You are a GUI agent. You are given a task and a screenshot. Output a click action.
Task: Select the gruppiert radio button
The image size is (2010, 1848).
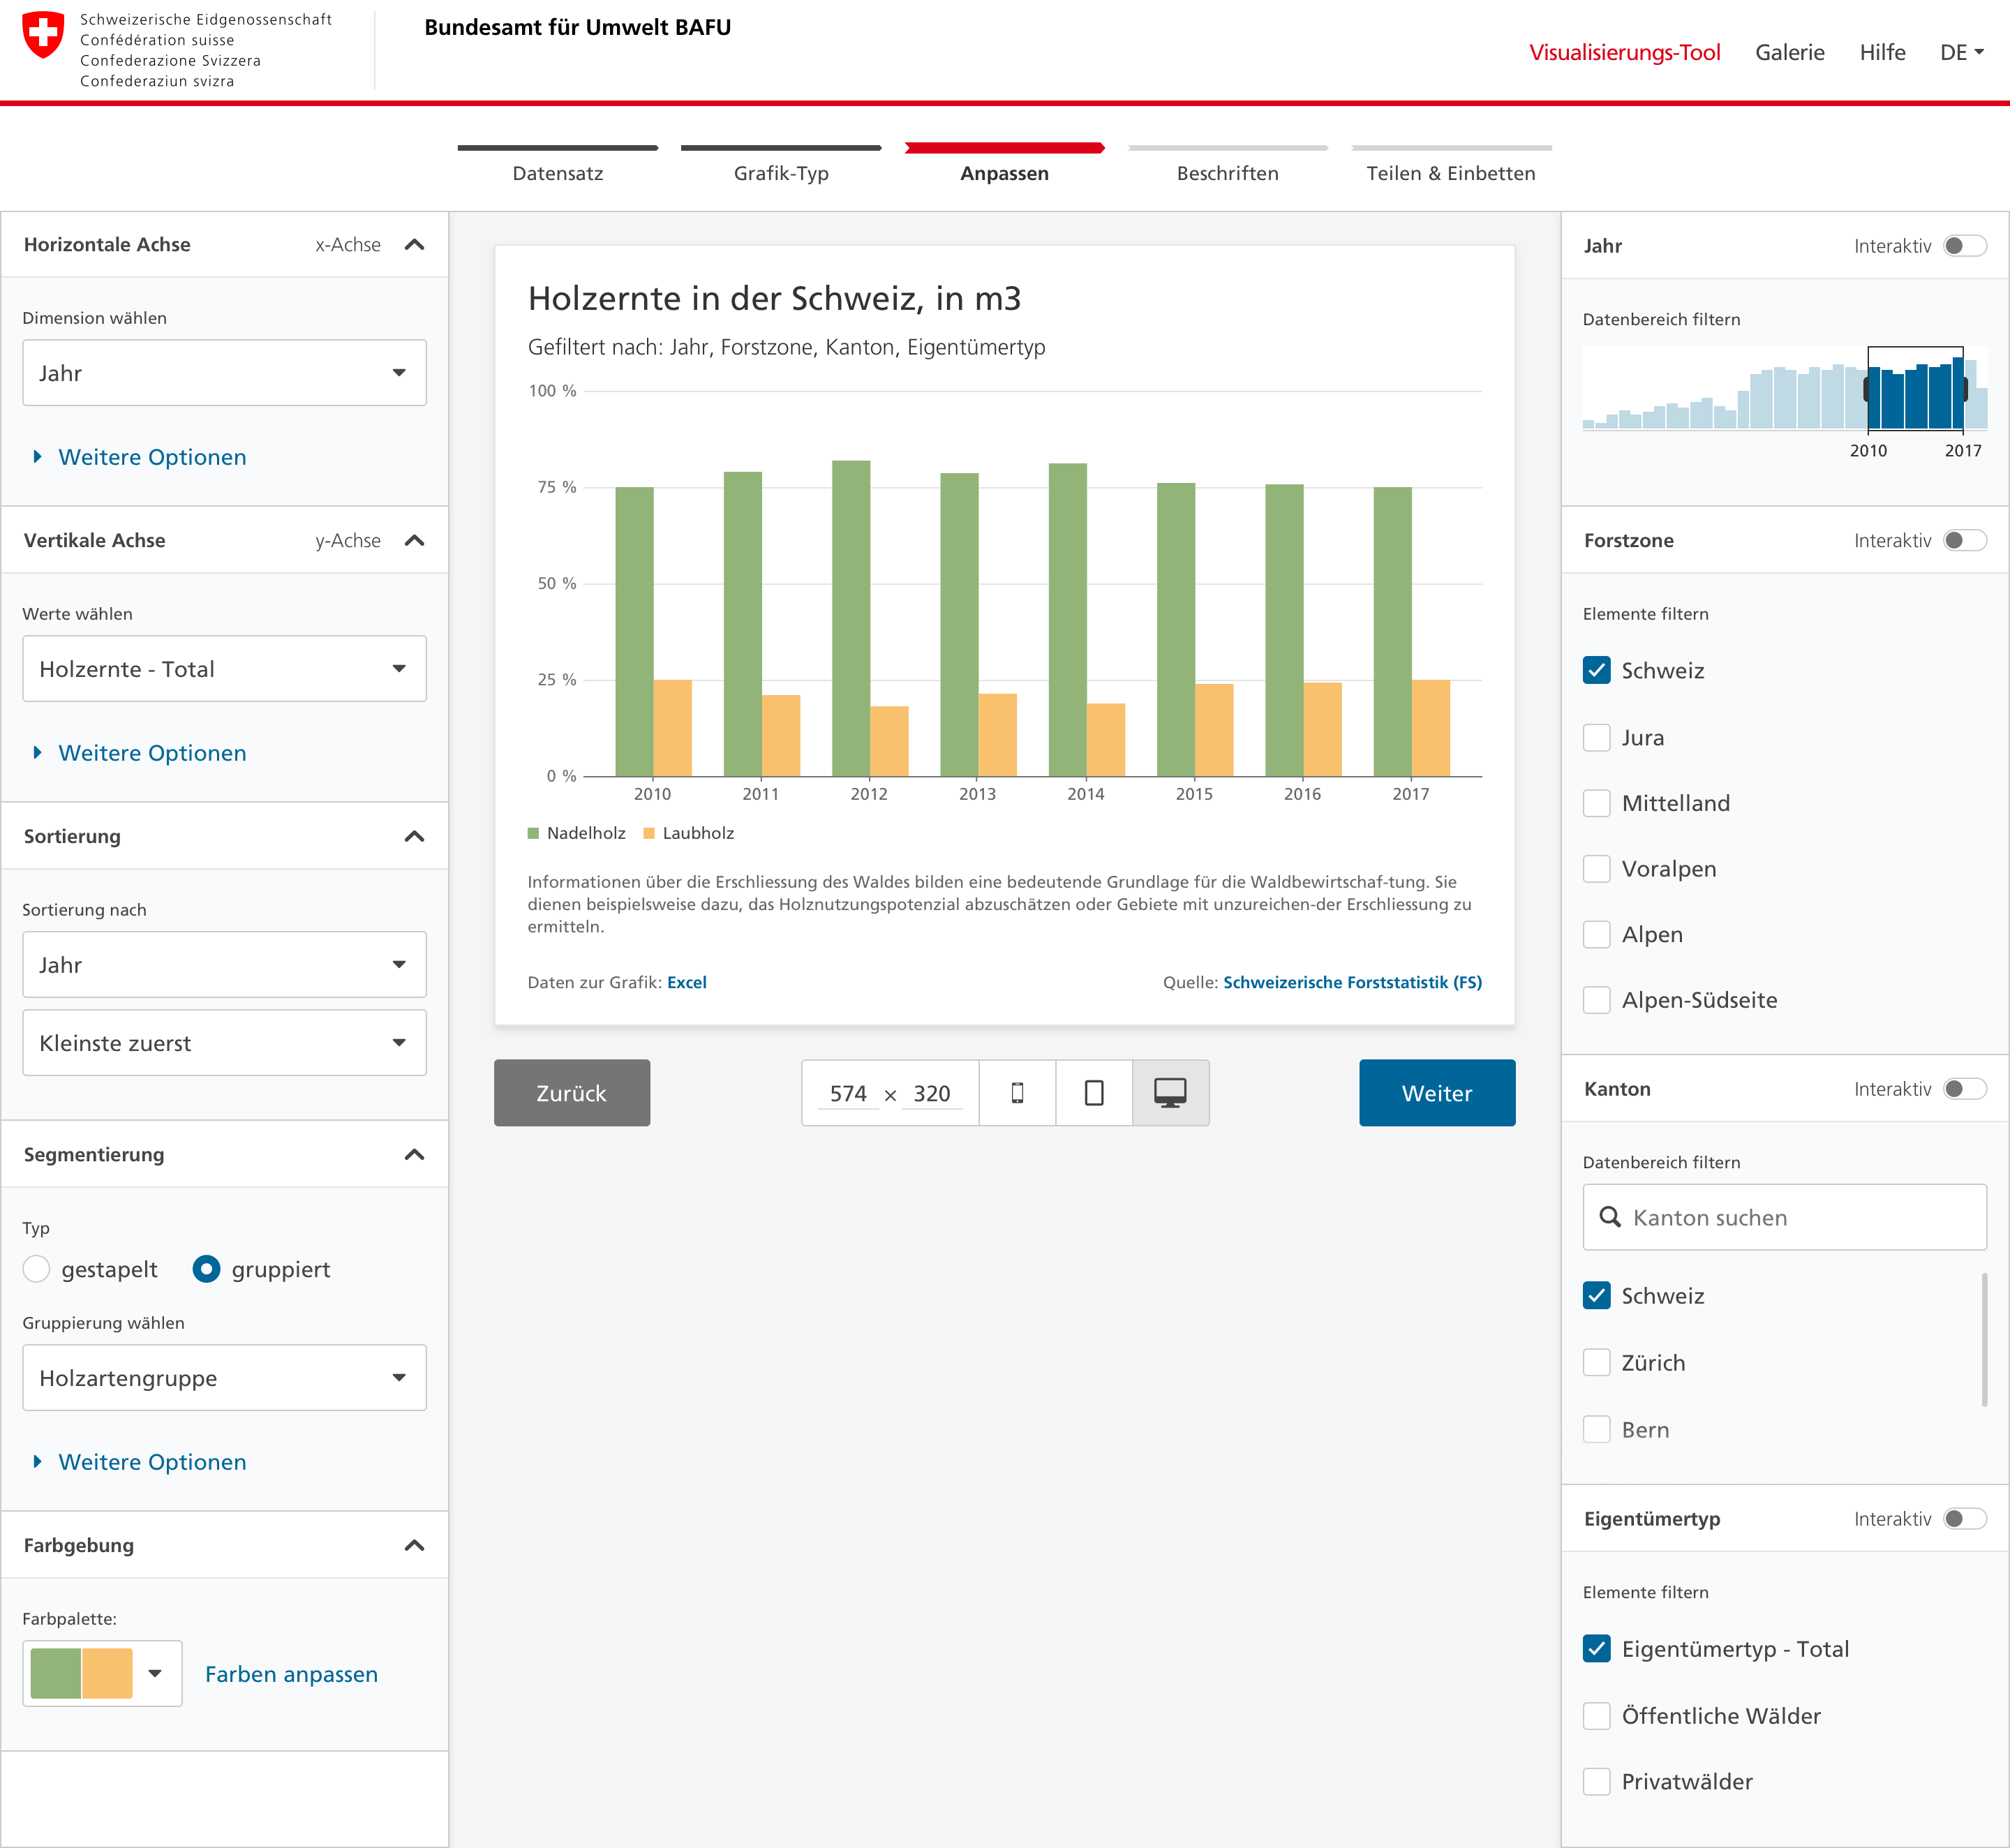point(206,1269)
